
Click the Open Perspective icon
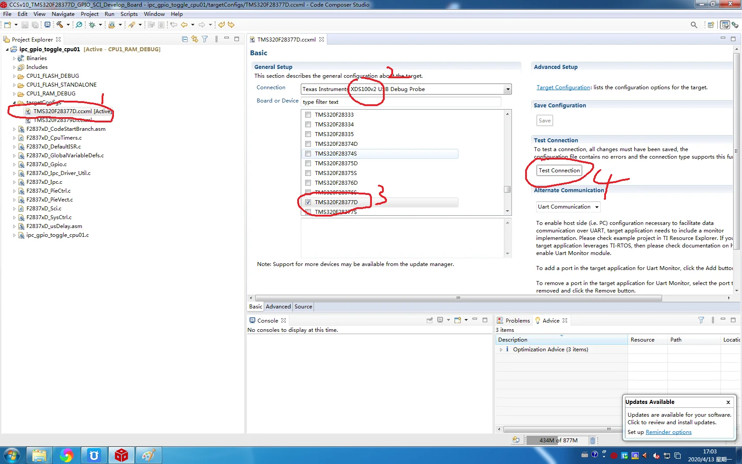click(x=711, y=25)
